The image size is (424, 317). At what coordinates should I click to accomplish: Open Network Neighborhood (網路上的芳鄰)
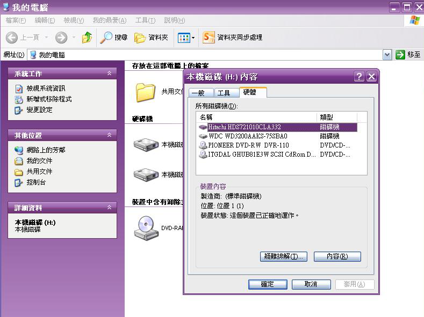pyautogui.click(x=40, y=150)
